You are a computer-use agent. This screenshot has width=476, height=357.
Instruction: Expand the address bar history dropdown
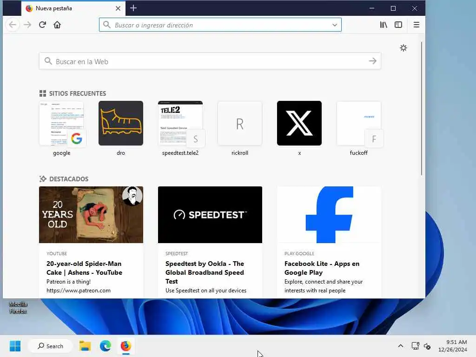pyautogui.click(x=335, y=25)
